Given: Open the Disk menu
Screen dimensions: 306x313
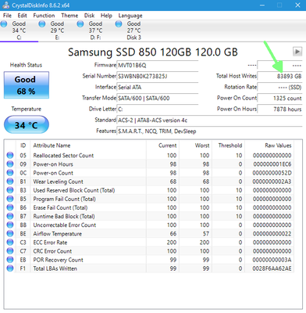Looking at the screenshot, I should [89, 16].
